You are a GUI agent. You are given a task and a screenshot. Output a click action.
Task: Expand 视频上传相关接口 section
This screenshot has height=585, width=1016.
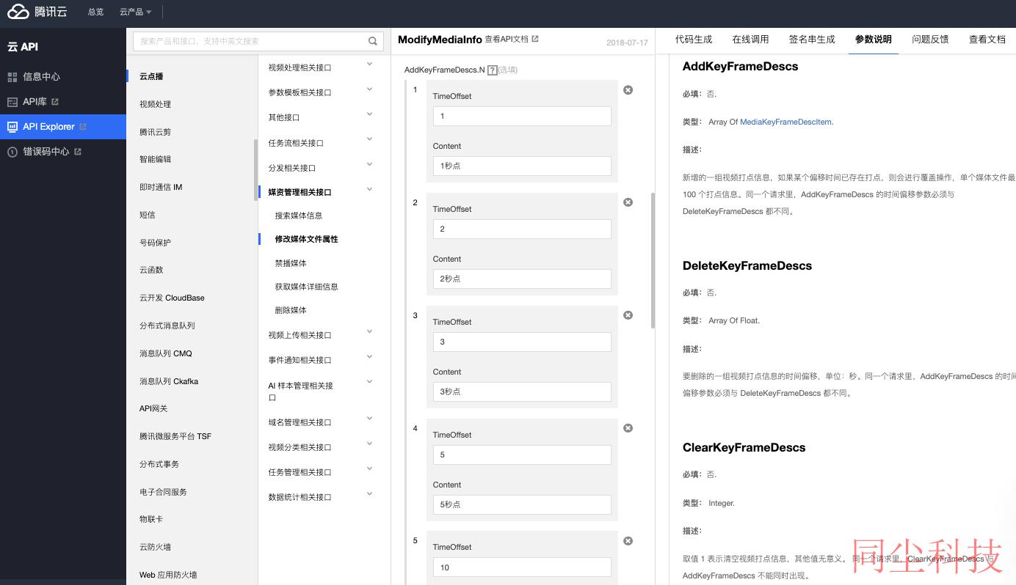coord(369,332)
